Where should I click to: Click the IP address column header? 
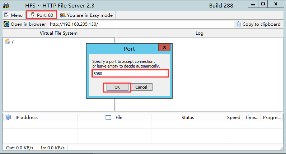(40, 118)
